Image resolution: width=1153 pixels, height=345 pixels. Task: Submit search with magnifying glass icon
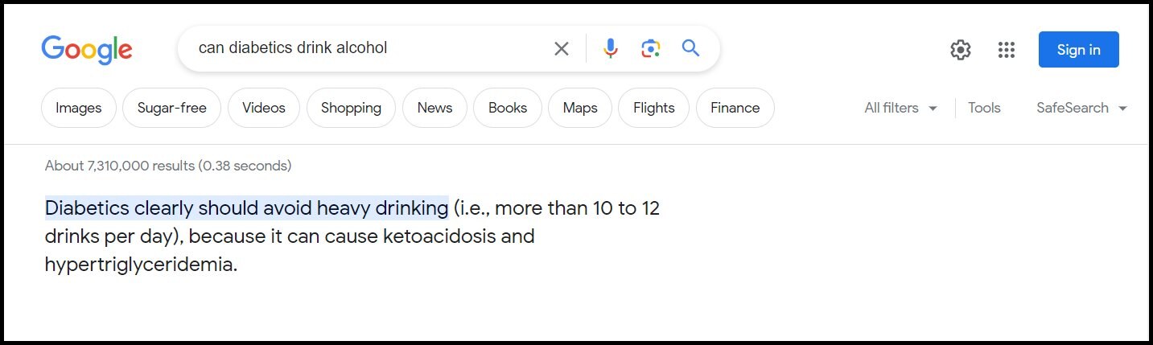click(690, 48)
